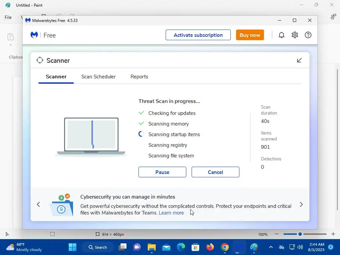Open Malwarebytes notifications bell
The width and height of the screenshot is (340, 255).
(x=281, y=35)
